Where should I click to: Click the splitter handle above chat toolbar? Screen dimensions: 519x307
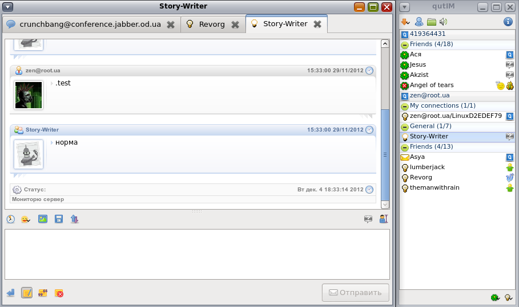click(x=197, y=211)
